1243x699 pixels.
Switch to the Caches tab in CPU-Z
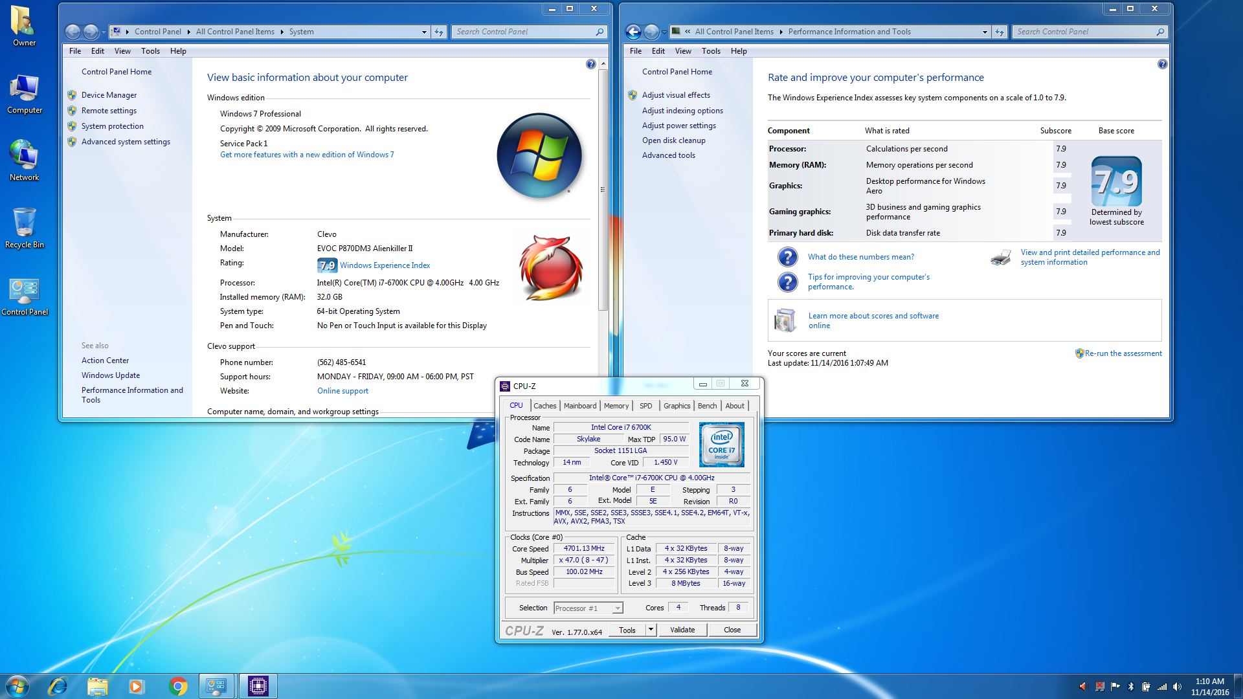pos(544,406)
